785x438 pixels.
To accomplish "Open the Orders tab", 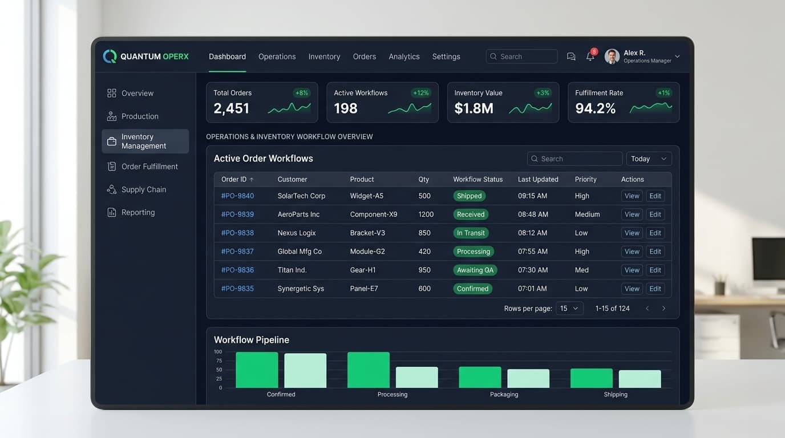I will pyautogui.click(x=365, y=56).
